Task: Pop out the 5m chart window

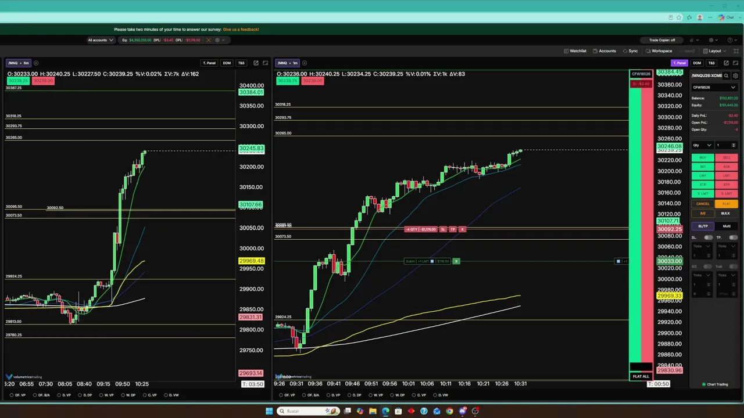Action: tap(256, 63)
